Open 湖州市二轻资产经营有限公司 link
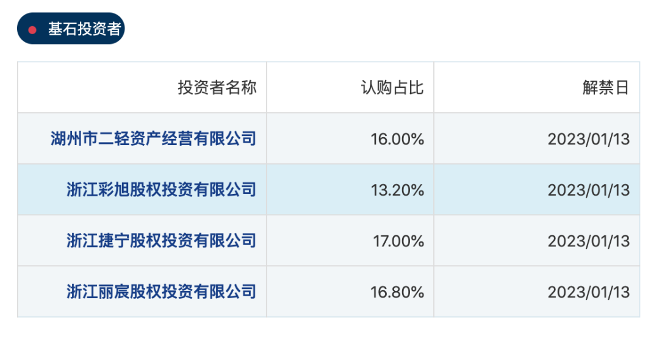Viewport: 659px width, 339px height. (153, 139)
